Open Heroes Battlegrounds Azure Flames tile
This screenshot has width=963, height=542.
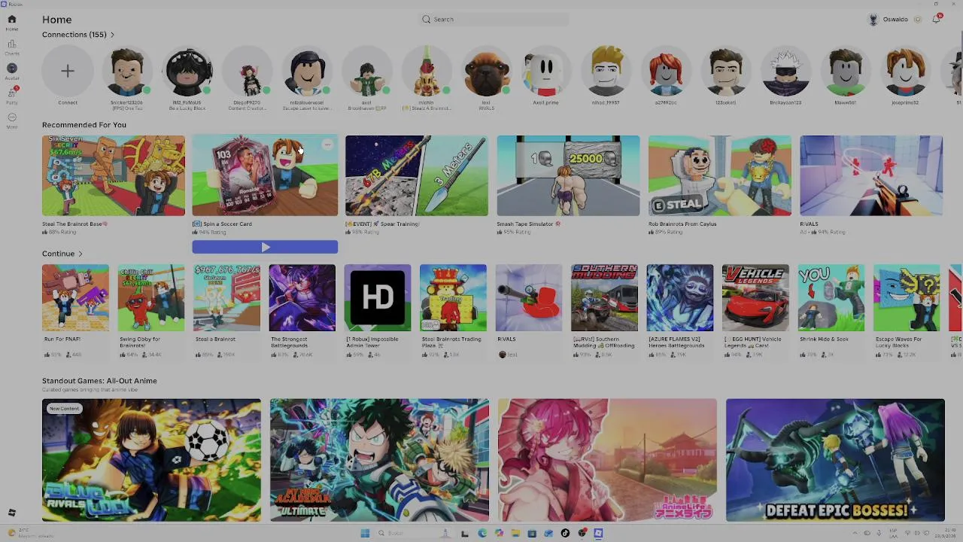680,298
